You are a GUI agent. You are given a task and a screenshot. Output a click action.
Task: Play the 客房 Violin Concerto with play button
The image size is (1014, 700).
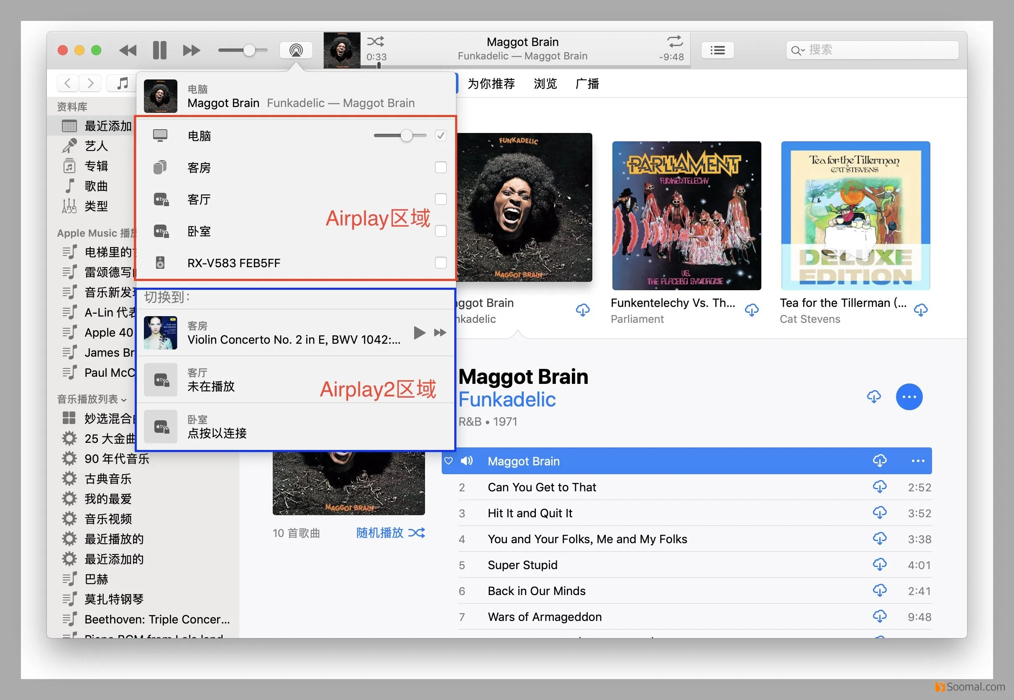(420, 332)
